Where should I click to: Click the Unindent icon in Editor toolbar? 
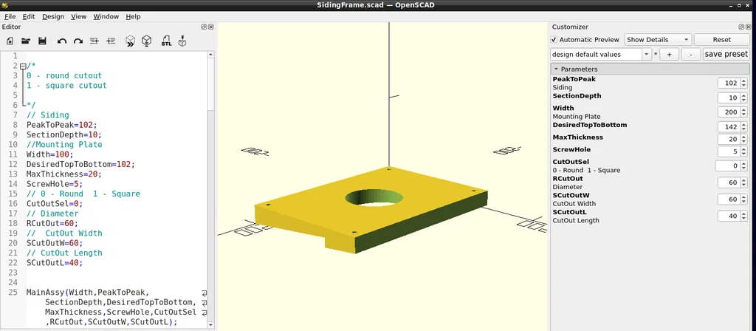click(94, 41)
